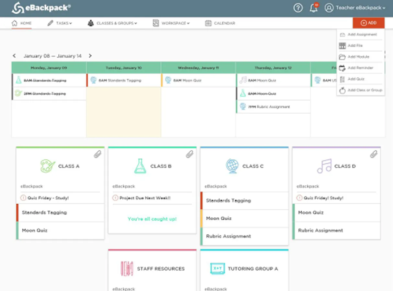The height and width of the screenshot is (291, 393).
Task: Open the help question mark icon
Action: coord(298,8)
